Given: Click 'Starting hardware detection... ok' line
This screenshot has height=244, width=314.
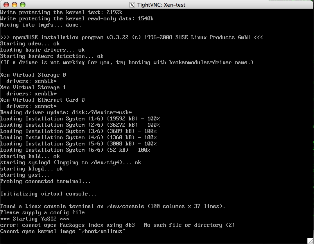Looking at the screenshot, I should (x=52, y=56).
